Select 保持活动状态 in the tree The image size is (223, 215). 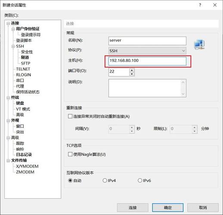(x=28, y=92)
